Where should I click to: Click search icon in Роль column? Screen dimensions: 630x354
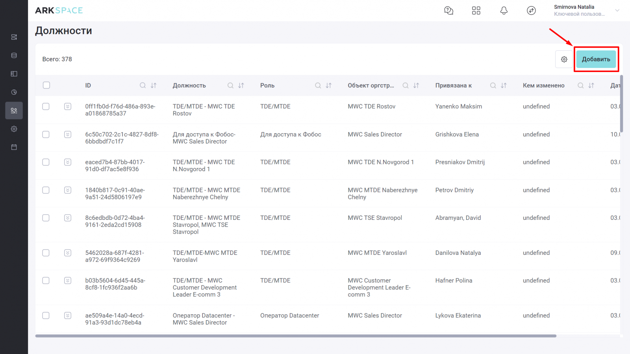pos(318,85)
